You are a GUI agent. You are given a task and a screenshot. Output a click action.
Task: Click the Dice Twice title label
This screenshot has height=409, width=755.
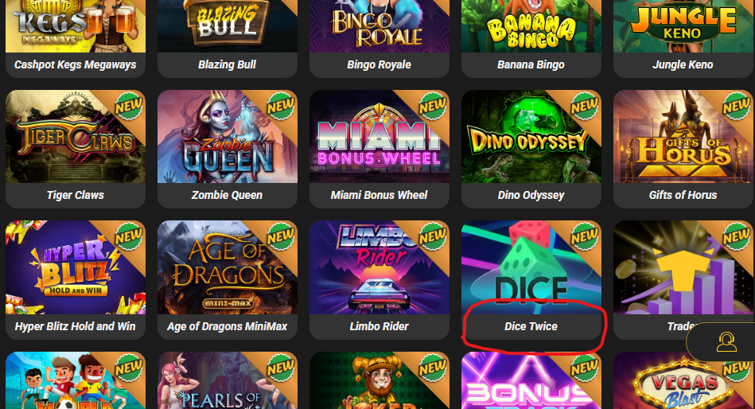(531, 326)
